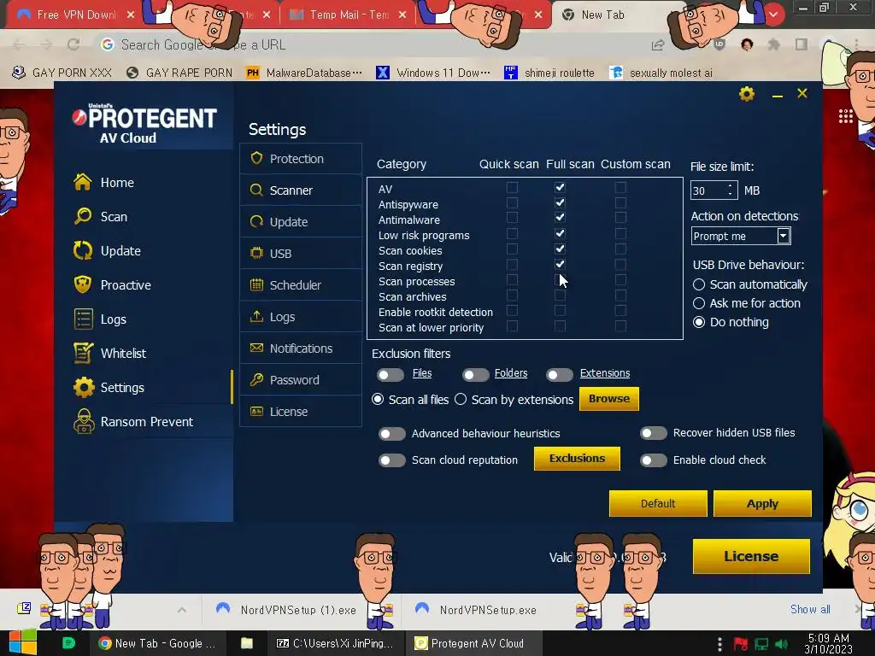Open the Password settings tab
875x656 pixels.
pyautogui.click(x=301, y=380)
